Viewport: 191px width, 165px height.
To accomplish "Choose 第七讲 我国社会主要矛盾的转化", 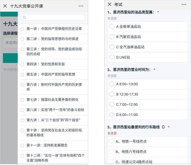I will 23,100.
